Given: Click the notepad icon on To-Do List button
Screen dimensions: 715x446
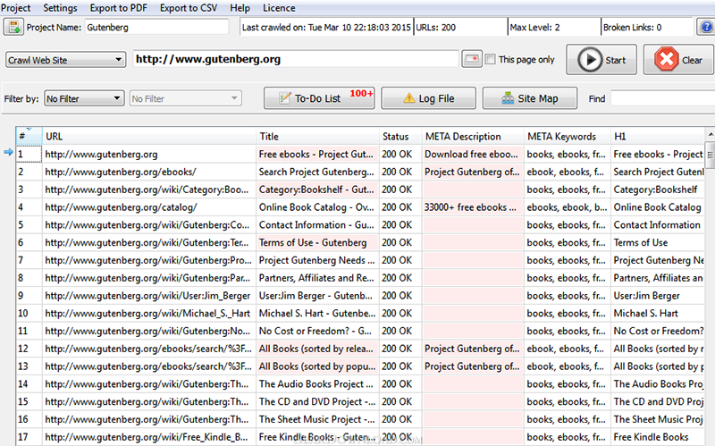Looking at the screenshot, I should (x=284, y=98).
